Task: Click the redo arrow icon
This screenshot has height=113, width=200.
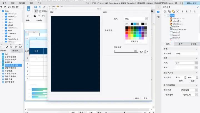Action: [44, 7]
